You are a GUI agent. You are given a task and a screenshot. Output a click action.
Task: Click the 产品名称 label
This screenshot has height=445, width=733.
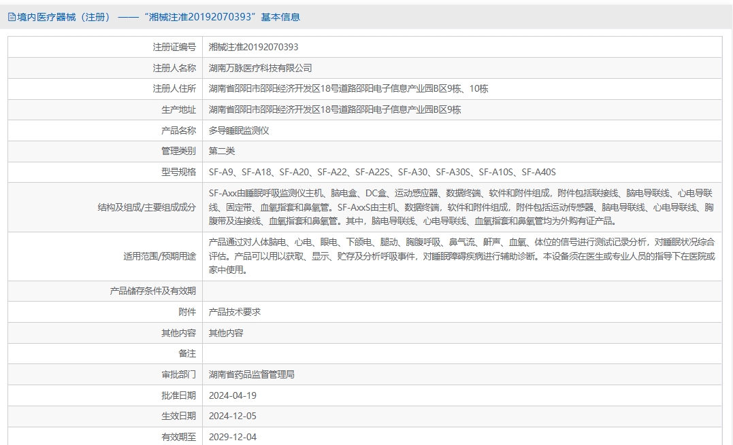tap(178, 130)
